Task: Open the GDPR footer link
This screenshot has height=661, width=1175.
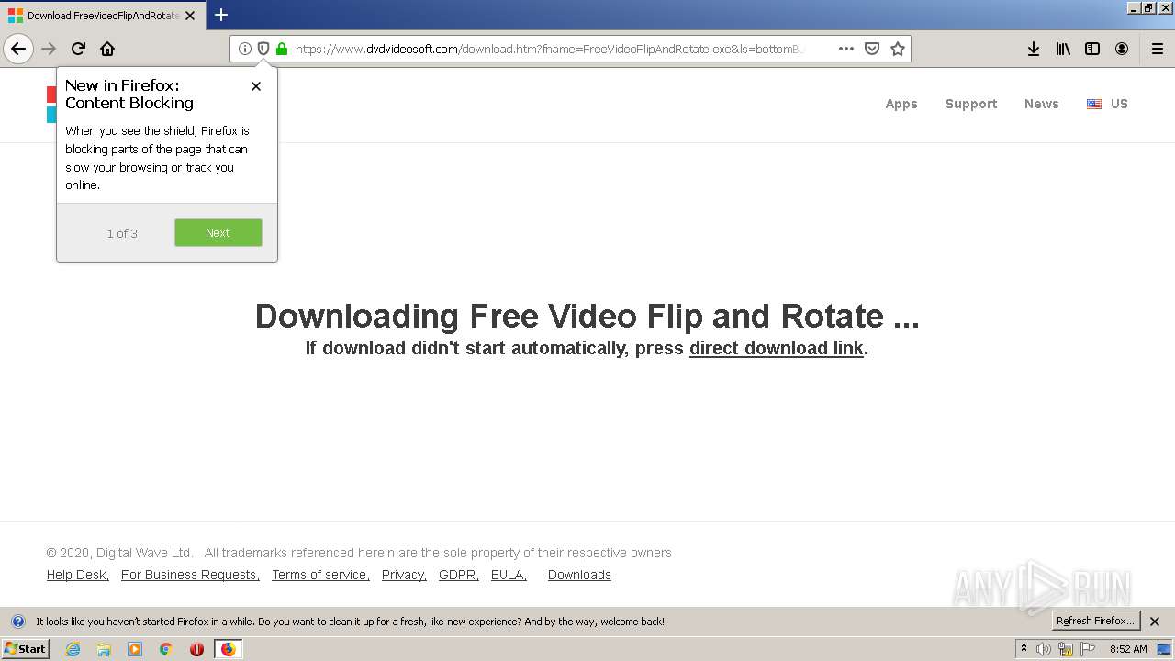Action: 459,575
